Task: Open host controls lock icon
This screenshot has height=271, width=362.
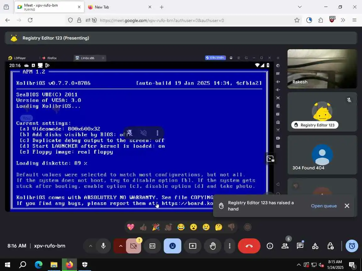Action: click(330, 246)
